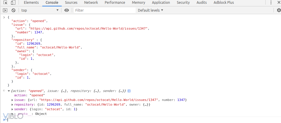Open the Default levels dropdown
This screenshot has width=281, height=123.
pyautogui.click(x=150, y=10)
